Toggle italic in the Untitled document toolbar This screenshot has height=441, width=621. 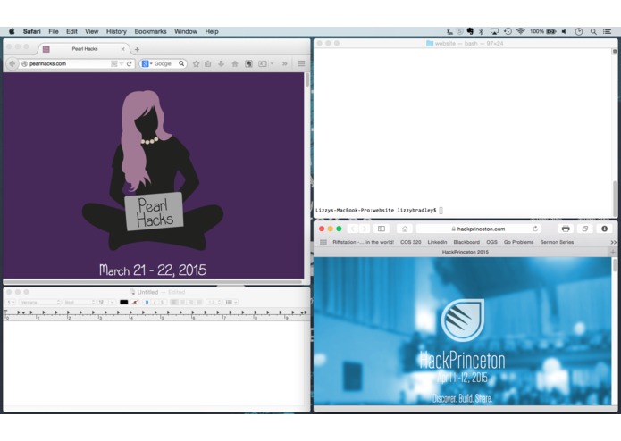155,302
